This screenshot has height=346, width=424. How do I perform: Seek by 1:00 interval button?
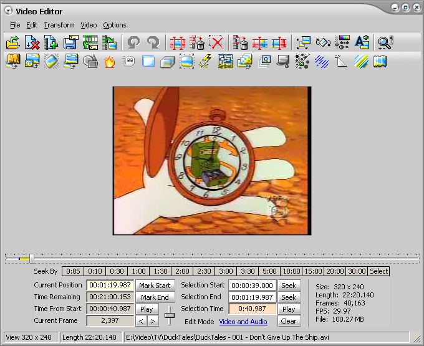coord(139,271)
